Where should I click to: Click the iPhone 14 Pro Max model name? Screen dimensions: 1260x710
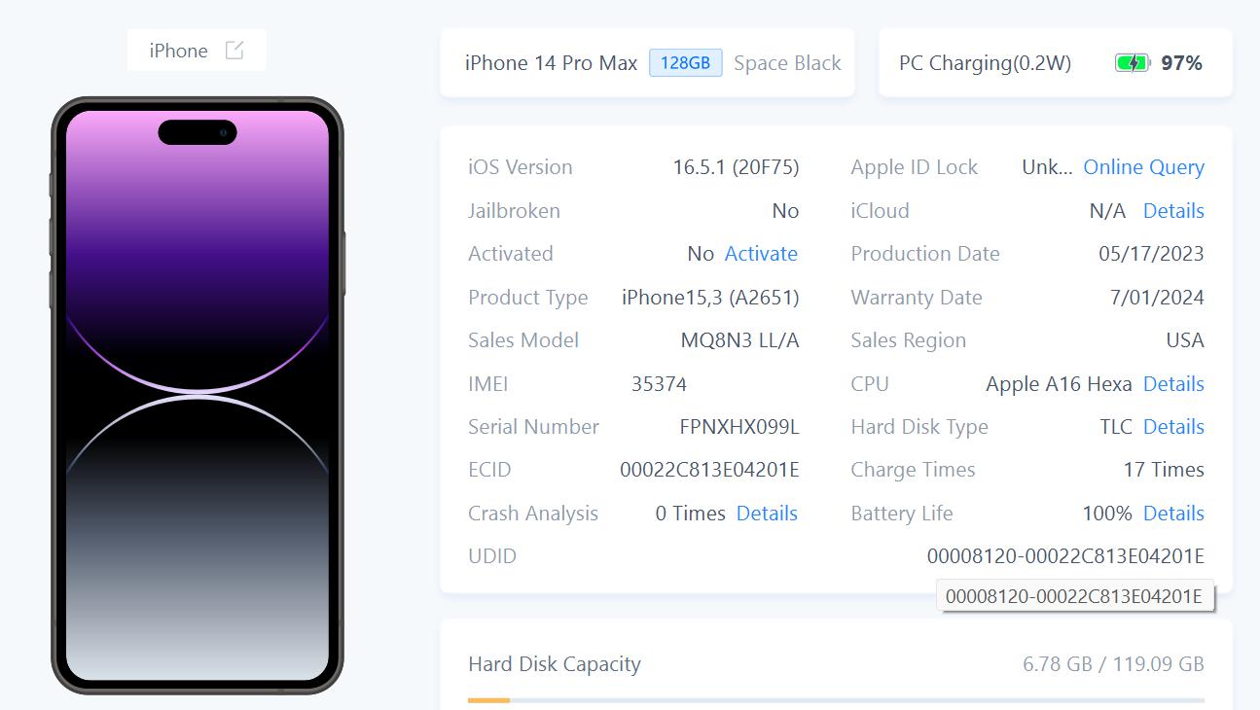[x=551, y=63]
